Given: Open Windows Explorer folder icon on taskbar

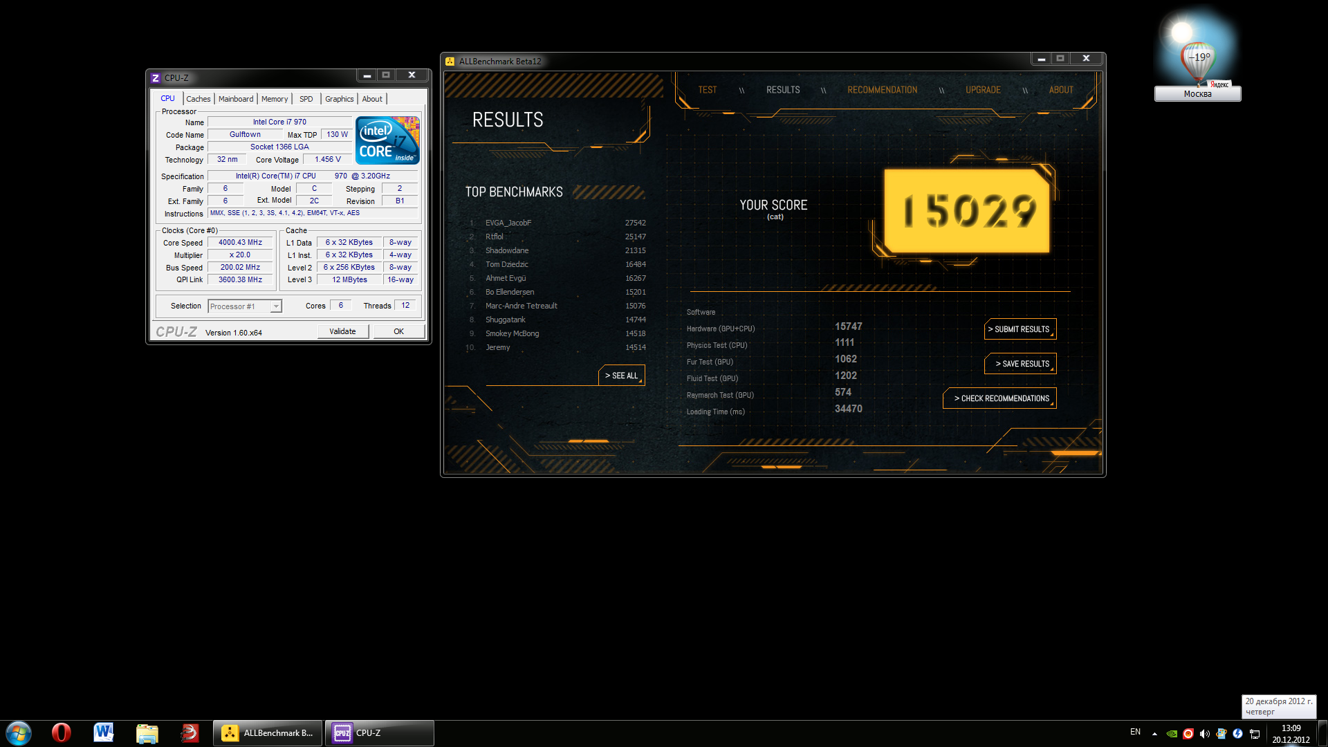Looking at the screenshot, I should point(147,733).
